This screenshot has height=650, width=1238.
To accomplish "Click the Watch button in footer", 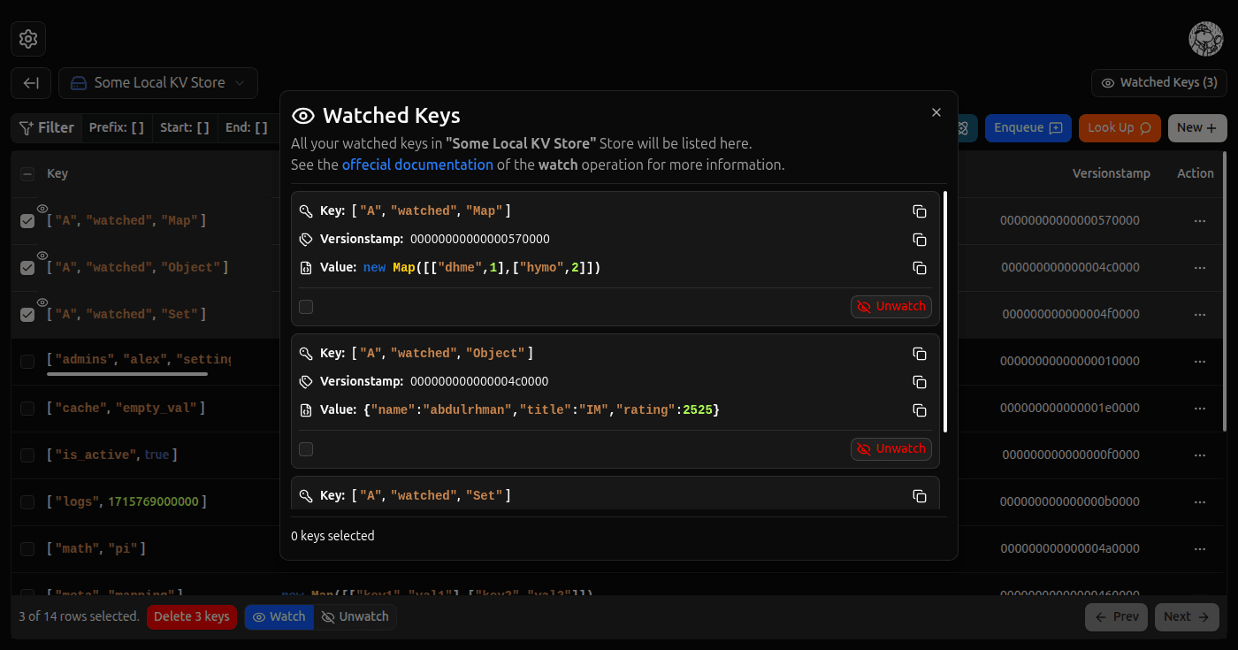I will pyautogui.click(x=279, y=617).
